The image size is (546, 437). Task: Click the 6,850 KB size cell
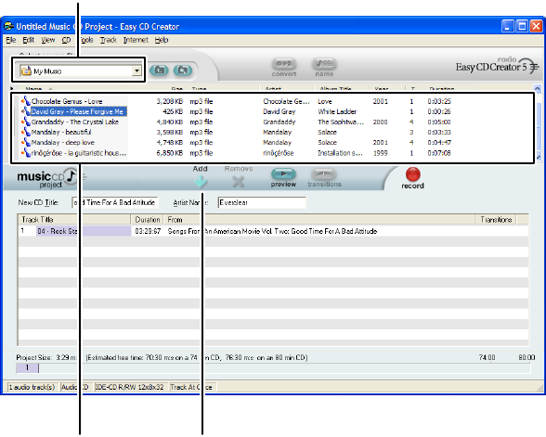coord(169,153)
